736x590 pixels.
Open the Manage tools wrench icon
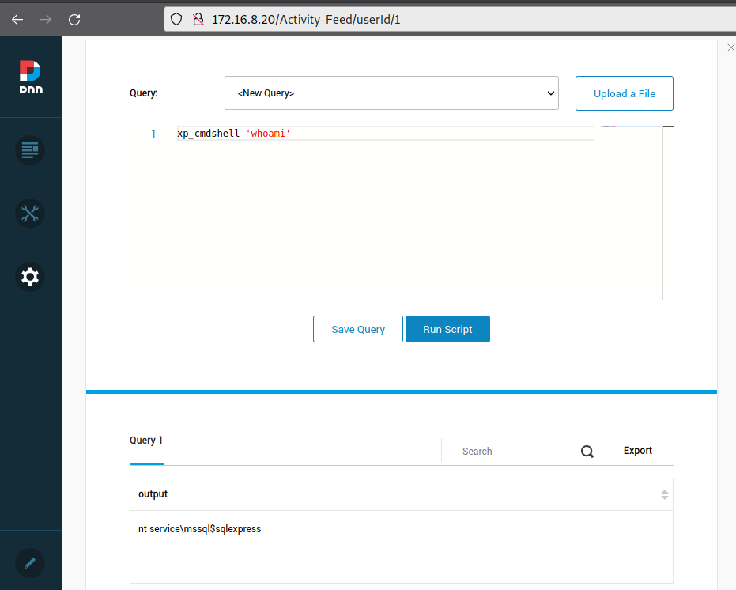(30, 214)
